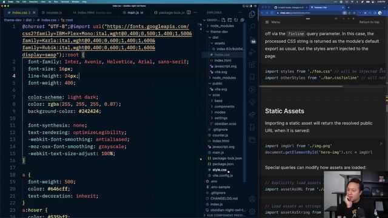
Task: Open package-lock.json in Explorer tree
Action: (227, 158)
